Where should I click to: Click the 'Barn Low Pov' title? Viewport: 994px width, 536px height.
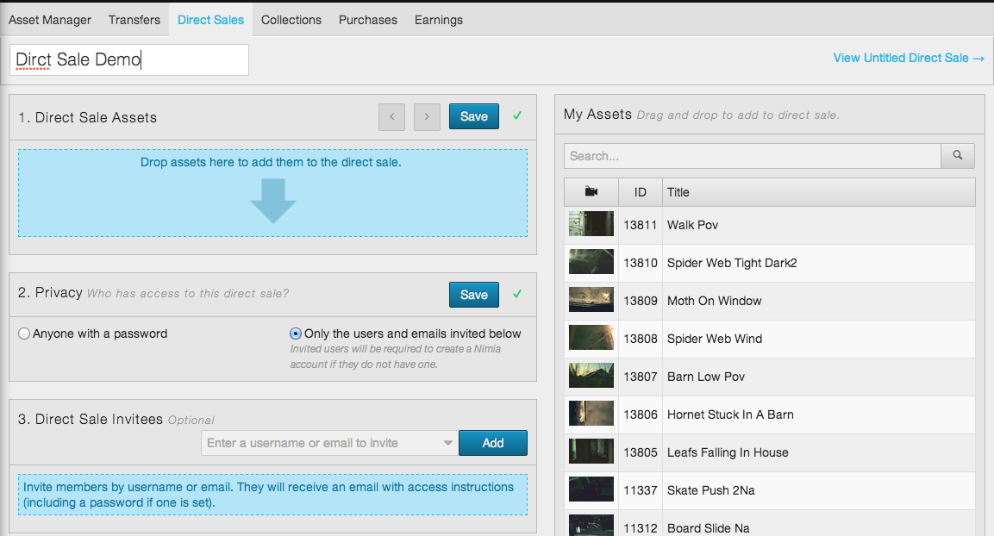(705, 377)
